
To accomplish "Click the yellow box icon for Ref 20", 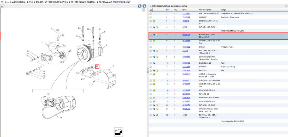I will point(157,105).
